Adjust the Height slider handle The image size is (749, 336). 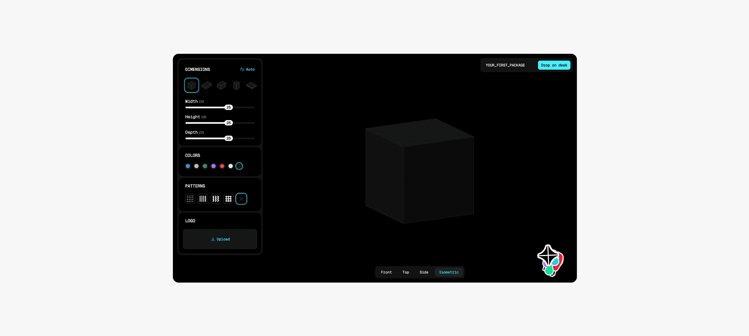click(229, 123)
